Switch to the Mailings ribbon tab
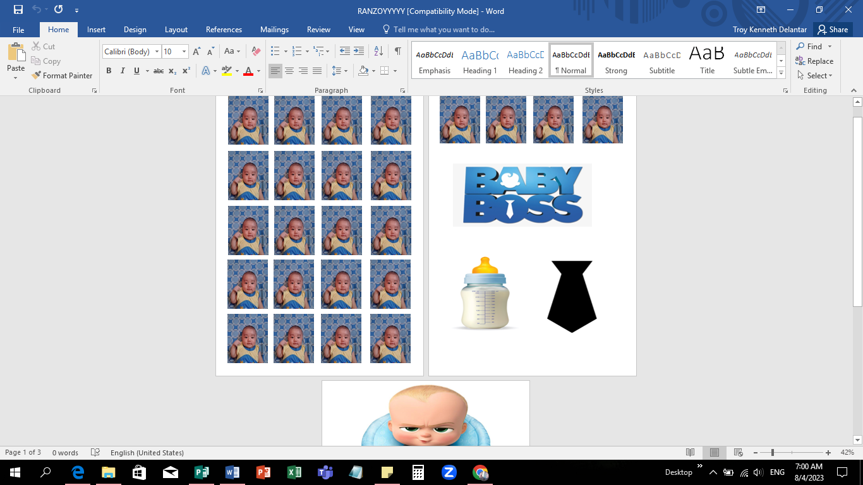This screenshot has width=863, height=485. pyautogui.click(x=274, y=29)
